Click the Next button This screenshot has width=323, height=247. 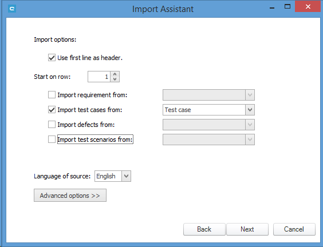247,229
